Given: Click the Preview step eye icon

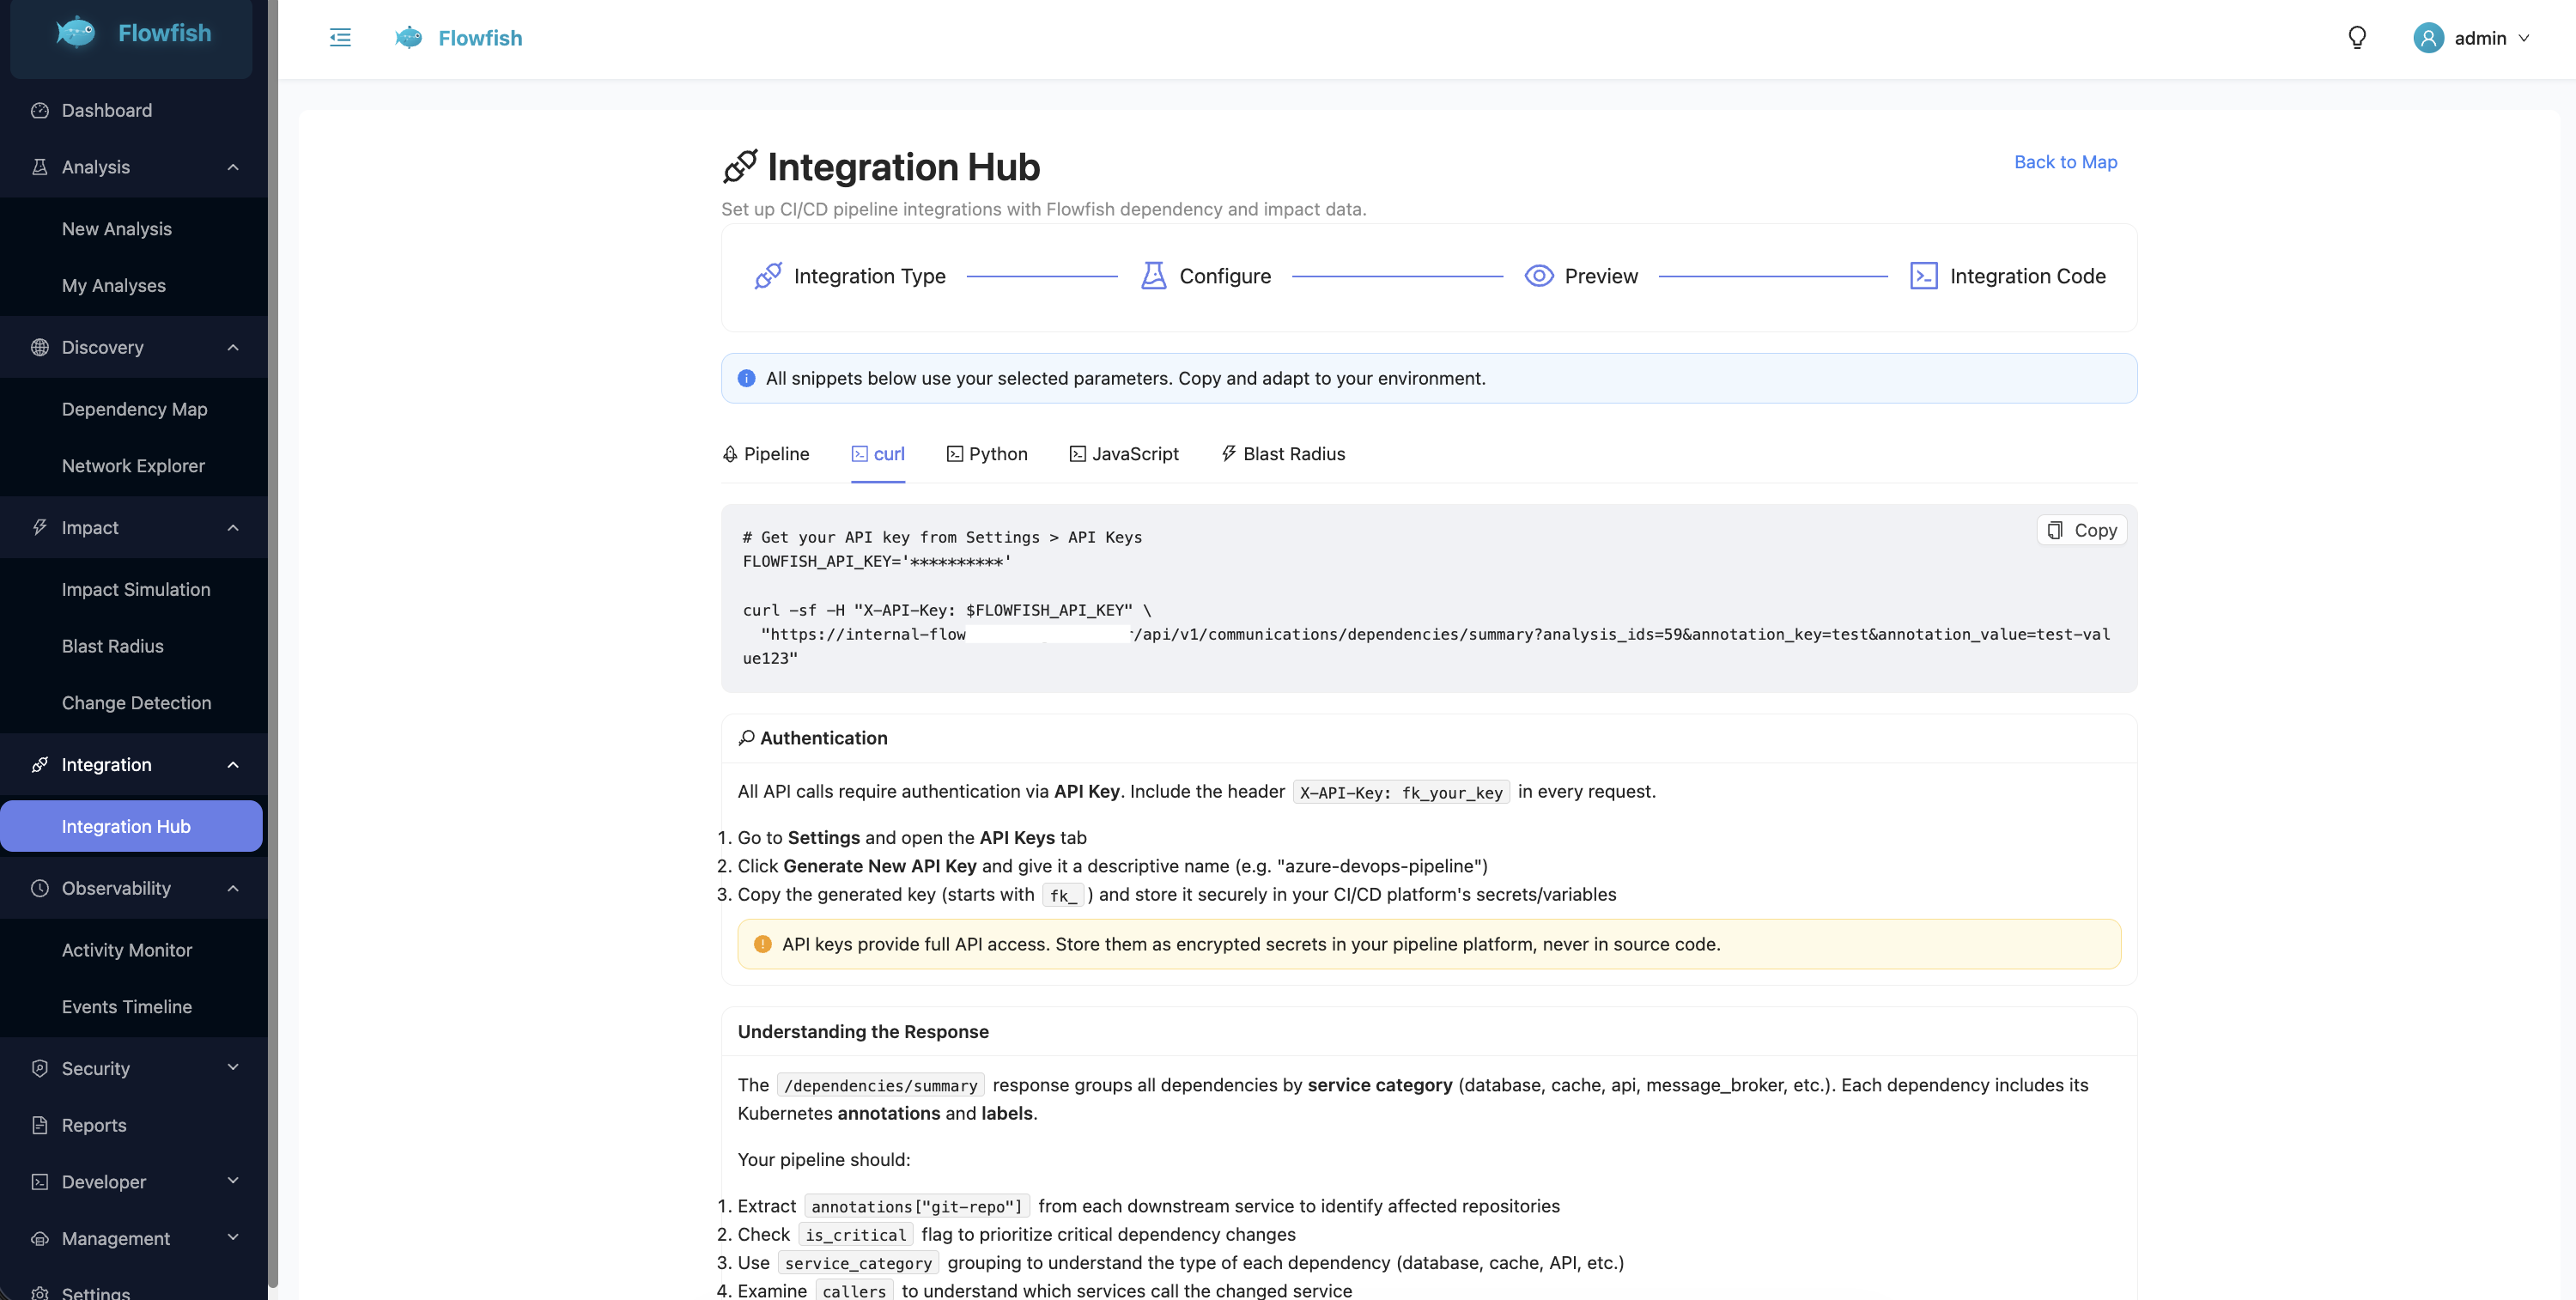Looking at the screenshot, I should [1539, 276].
